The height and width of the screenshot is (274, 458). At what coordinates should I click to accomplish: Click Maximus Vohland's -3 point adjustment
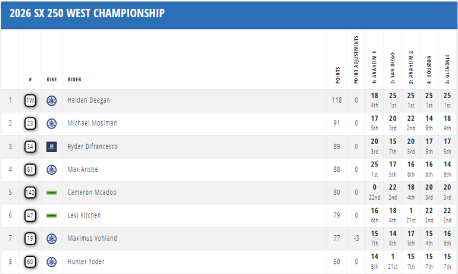[x=356, y=238]
